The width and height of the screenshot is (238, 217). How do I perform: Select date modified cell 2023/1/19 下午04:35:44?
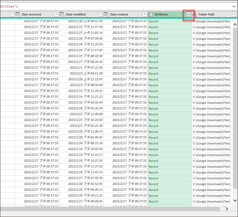pyautogui.click(x=81, y=103)
